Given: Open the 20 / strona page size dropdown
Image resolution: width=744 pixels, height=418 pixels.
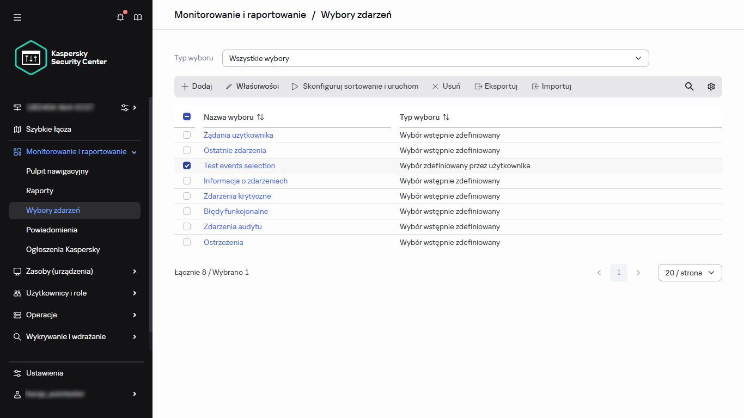Looking at the screenshot, I should point(690,272).
